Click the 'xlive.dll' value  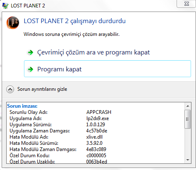pyautogui.click(x=94, y=137)
